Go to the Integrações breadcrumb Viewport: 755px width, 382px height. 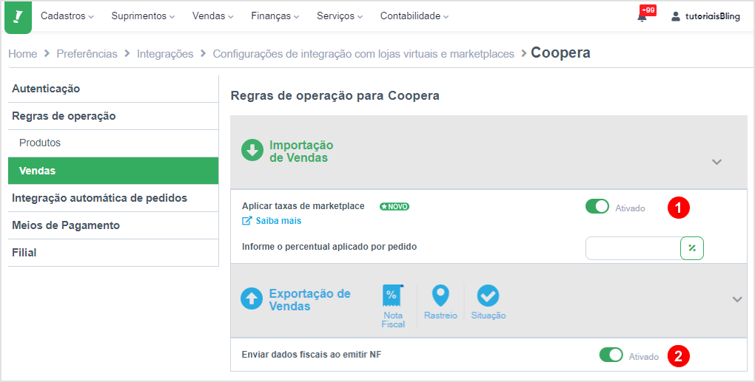(x=165, y=54)
